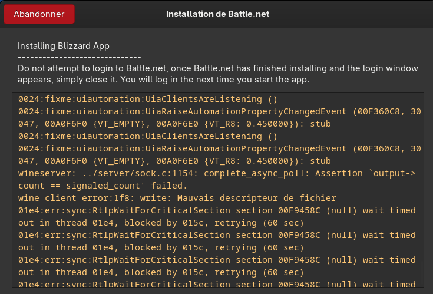This screenshot has width=433, height=294.
Task: Click the first 'UiaClientsAreListening ()' log line
Action: [148, 99]
